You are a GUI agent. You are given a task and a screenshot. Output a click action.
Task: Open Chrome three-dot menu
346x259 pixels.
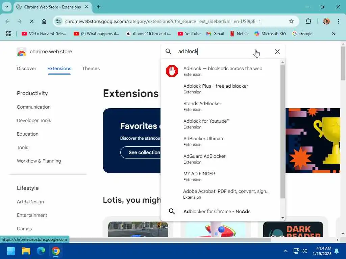[x=338, y=21]
